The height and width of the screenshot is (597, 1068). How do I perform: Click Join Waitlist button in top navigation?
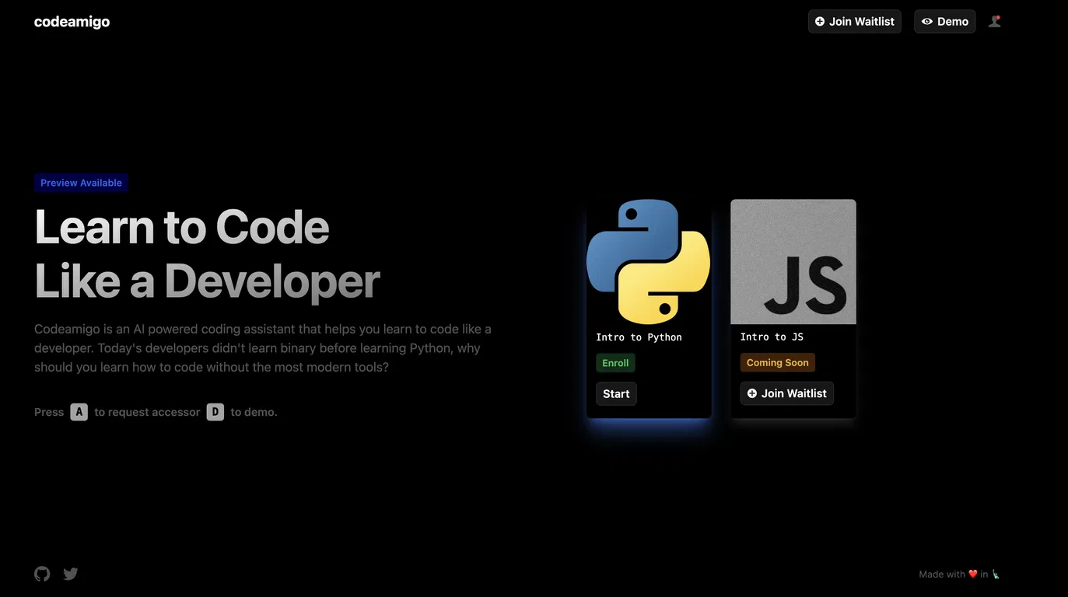[854, 22]
